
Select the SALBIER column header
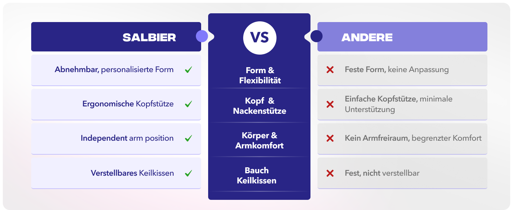pyautogui.click(x=116, y=37)
